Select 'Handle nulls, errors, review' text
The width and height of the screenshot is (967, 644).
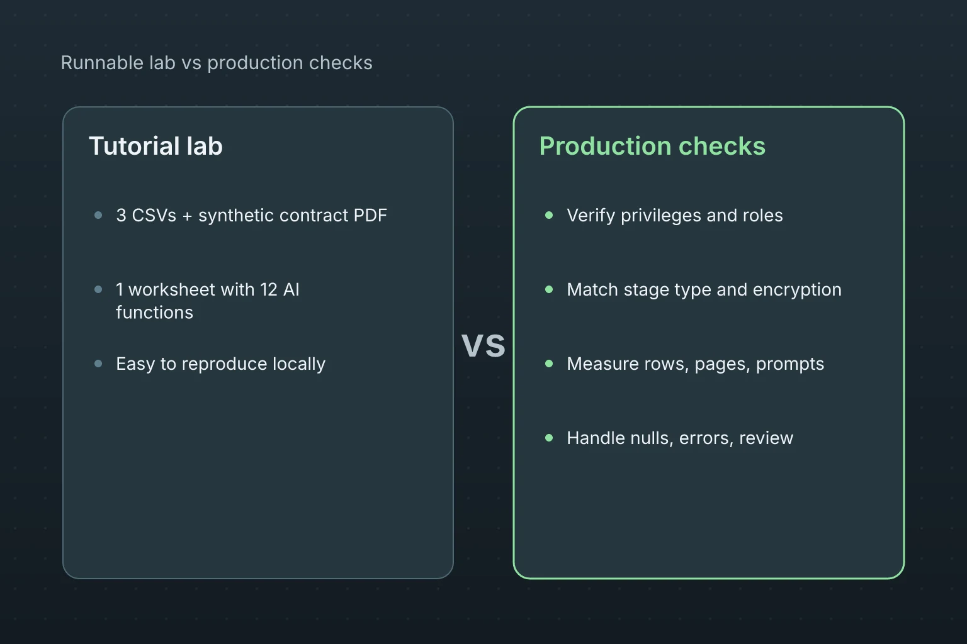(680, 438)
